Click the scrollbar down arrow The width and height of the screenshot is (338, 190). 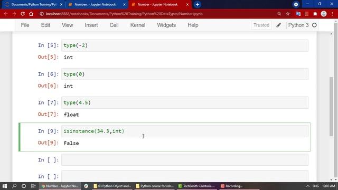(331, 179)
